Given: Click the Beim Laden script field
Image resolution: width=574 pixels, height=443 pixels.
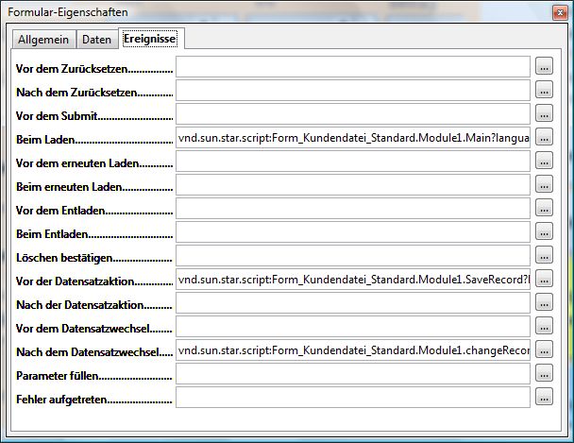Looking at the screenshot, I should [352, 137].
